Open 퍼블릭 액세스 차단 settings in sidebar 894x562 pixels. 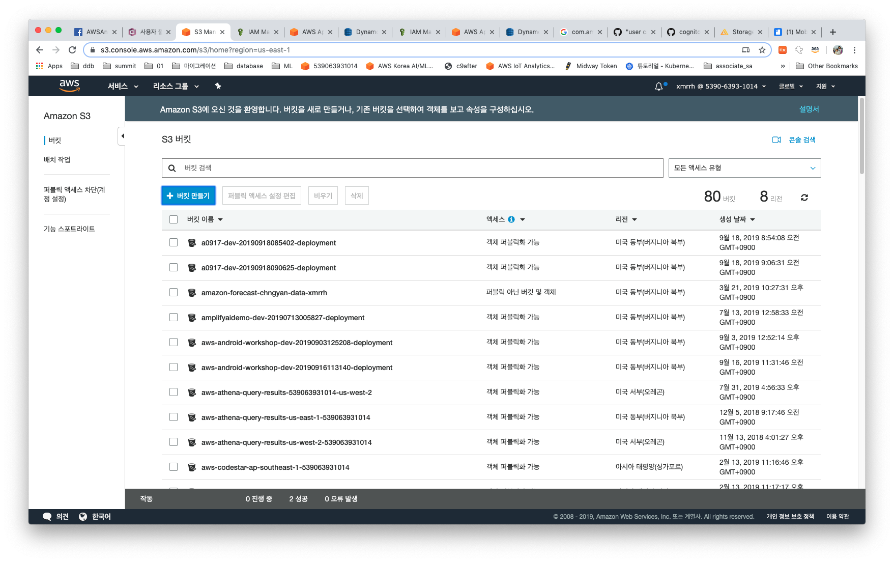point(74,194)
